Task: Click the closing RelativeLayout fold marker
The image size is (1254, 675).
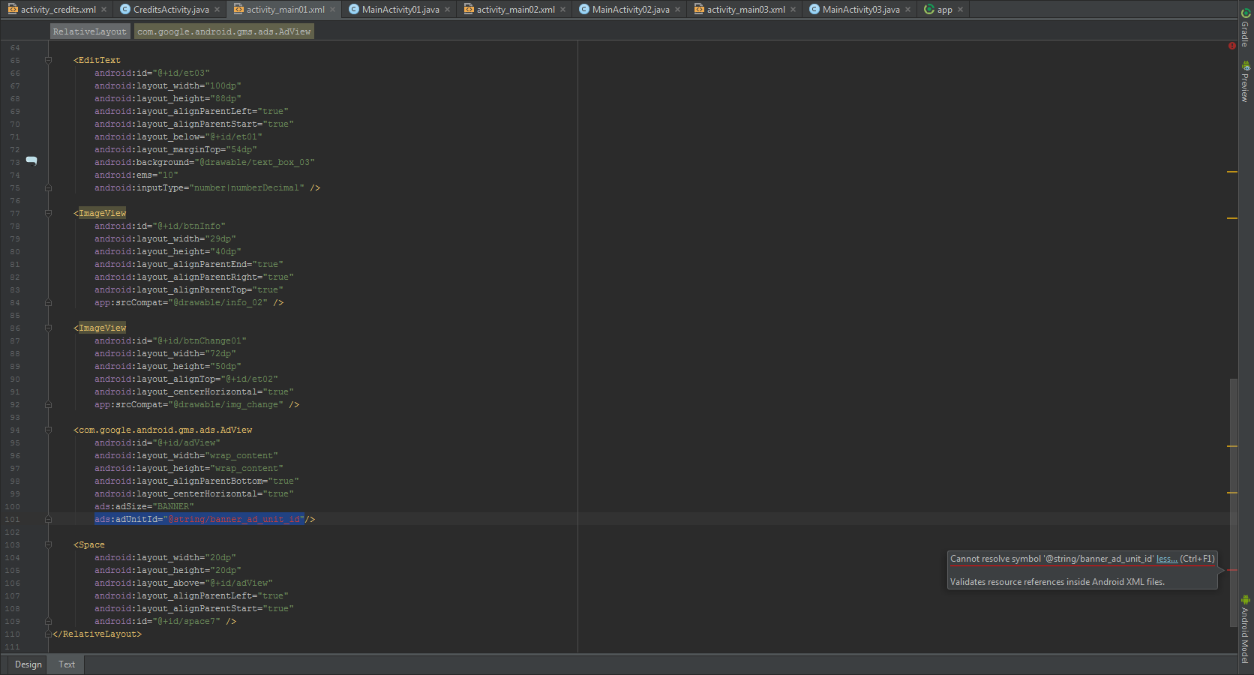Action: coord(48,634)
